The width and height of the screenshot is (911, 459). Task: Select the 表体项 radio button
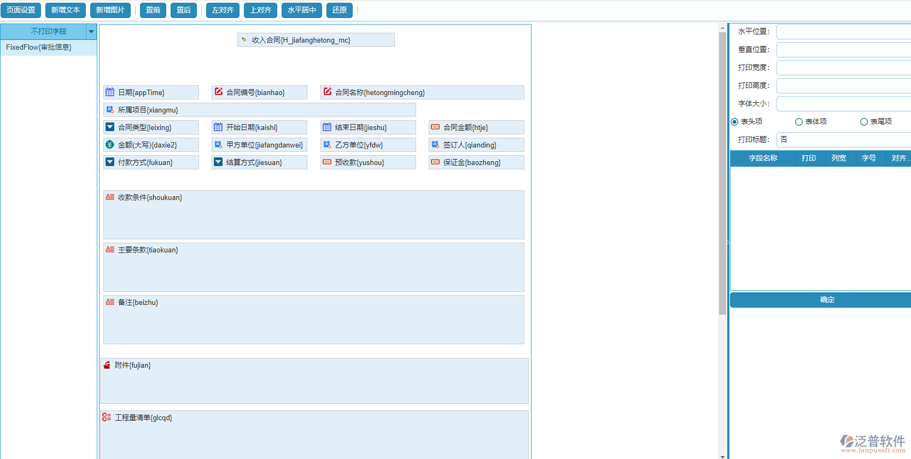pos(799,122)
